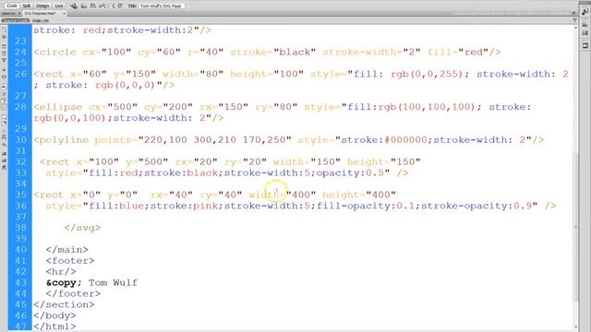Show the Code Navigator icon
This screenshot has height=332, width=591.
[4, 37]
